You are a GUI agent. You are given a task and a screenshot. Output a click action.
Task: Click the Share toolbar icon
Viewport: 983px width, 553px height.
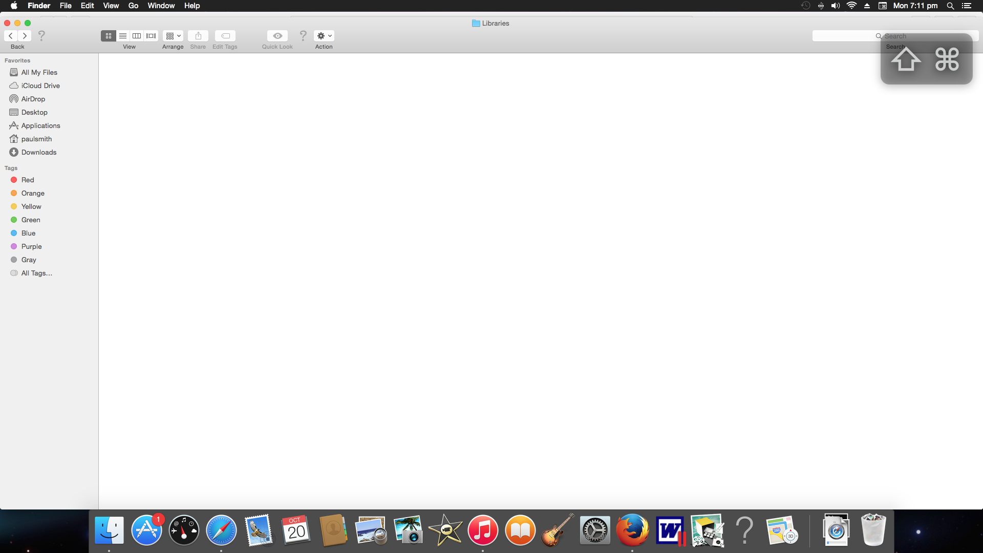pos(198,36)
